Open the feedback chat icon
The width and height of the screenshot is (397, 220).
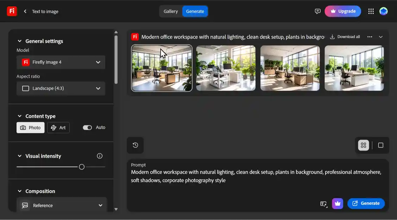pos(317,11)
